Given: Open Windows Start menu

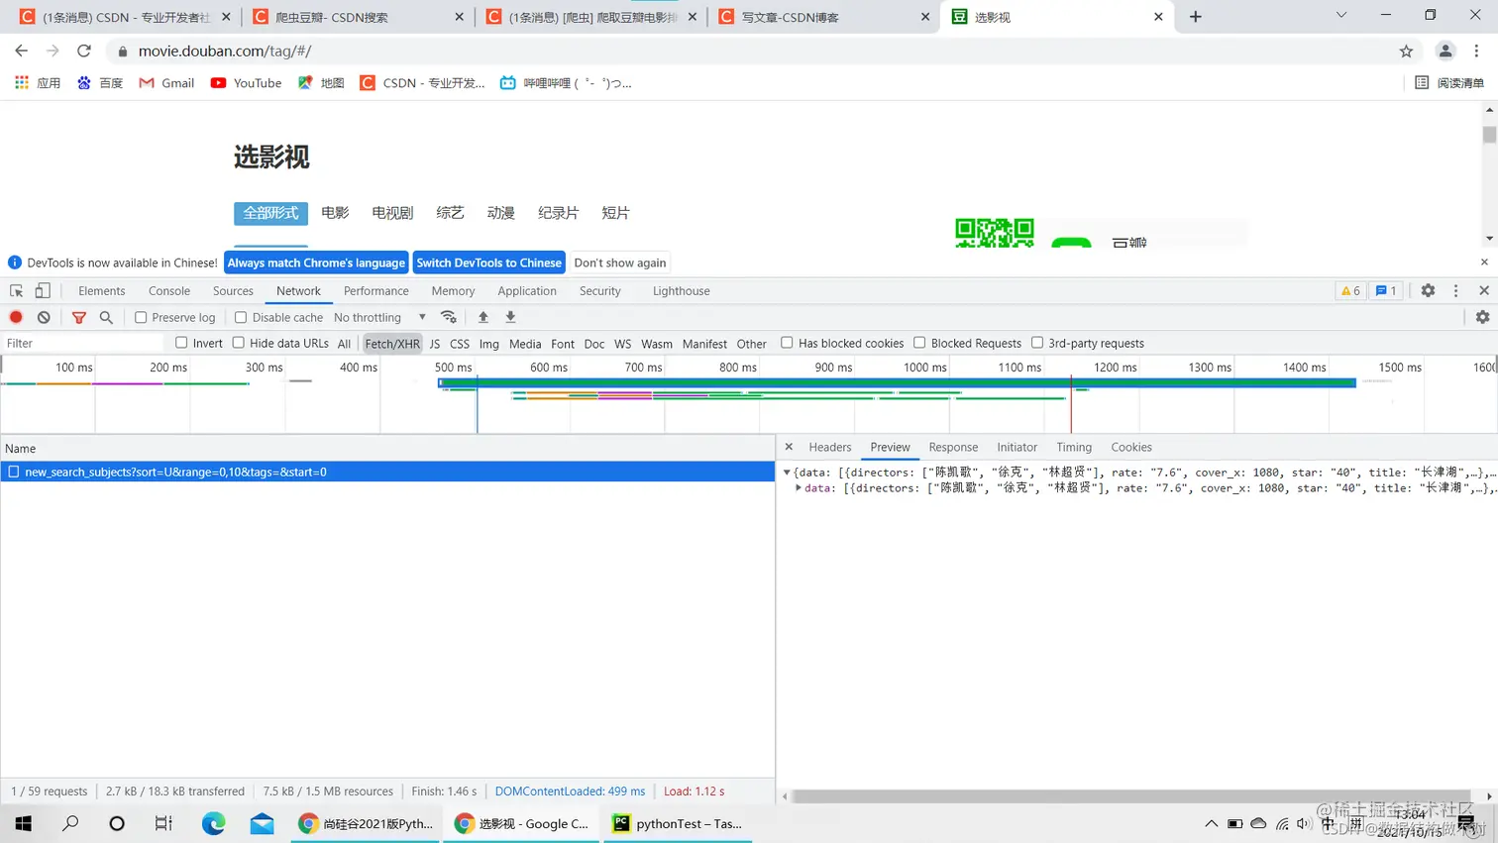Looking at the screenshot, I should [x=24, y=823].
